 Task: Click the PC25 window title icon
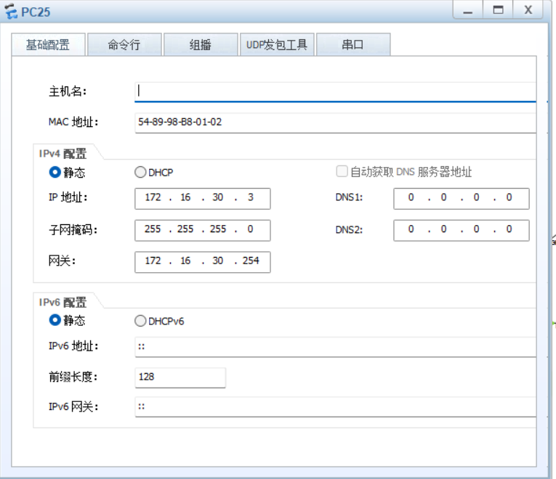(x=11, y=12)
